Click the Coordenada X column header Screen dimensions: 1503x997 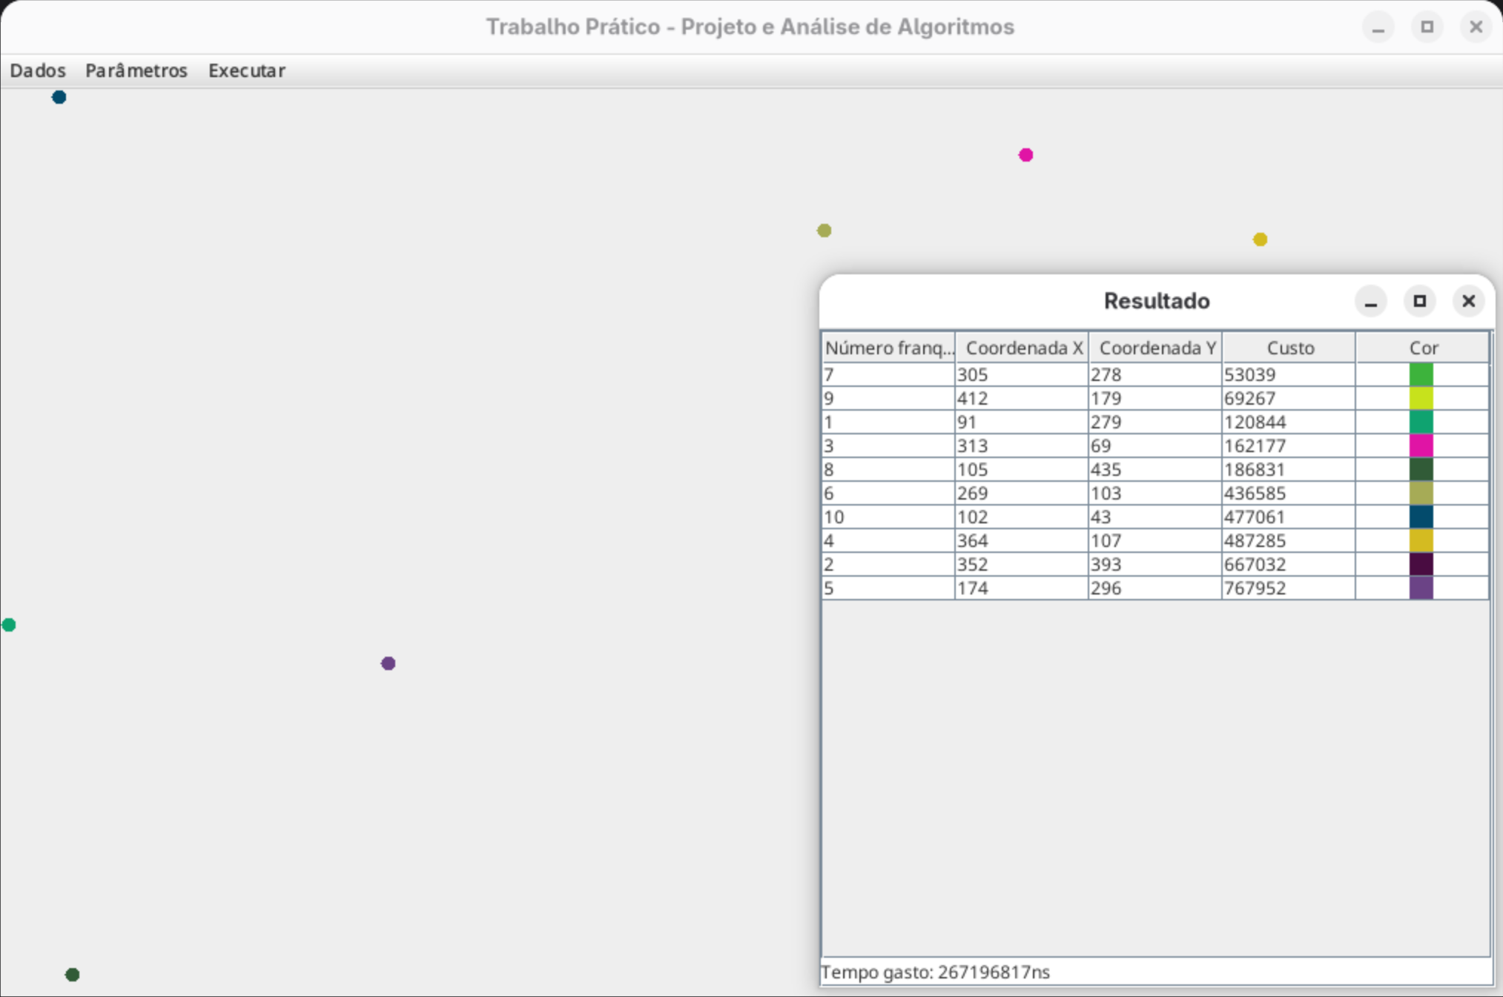[1023, 348]
